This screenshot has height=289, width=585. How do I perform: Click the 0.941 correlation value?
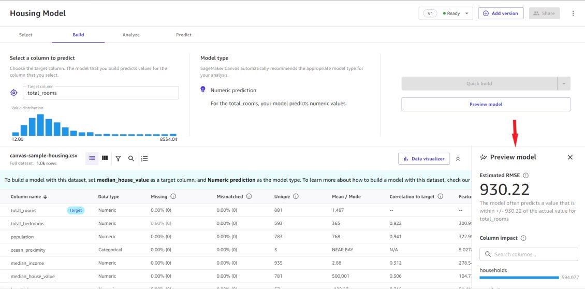click(396, 237)
